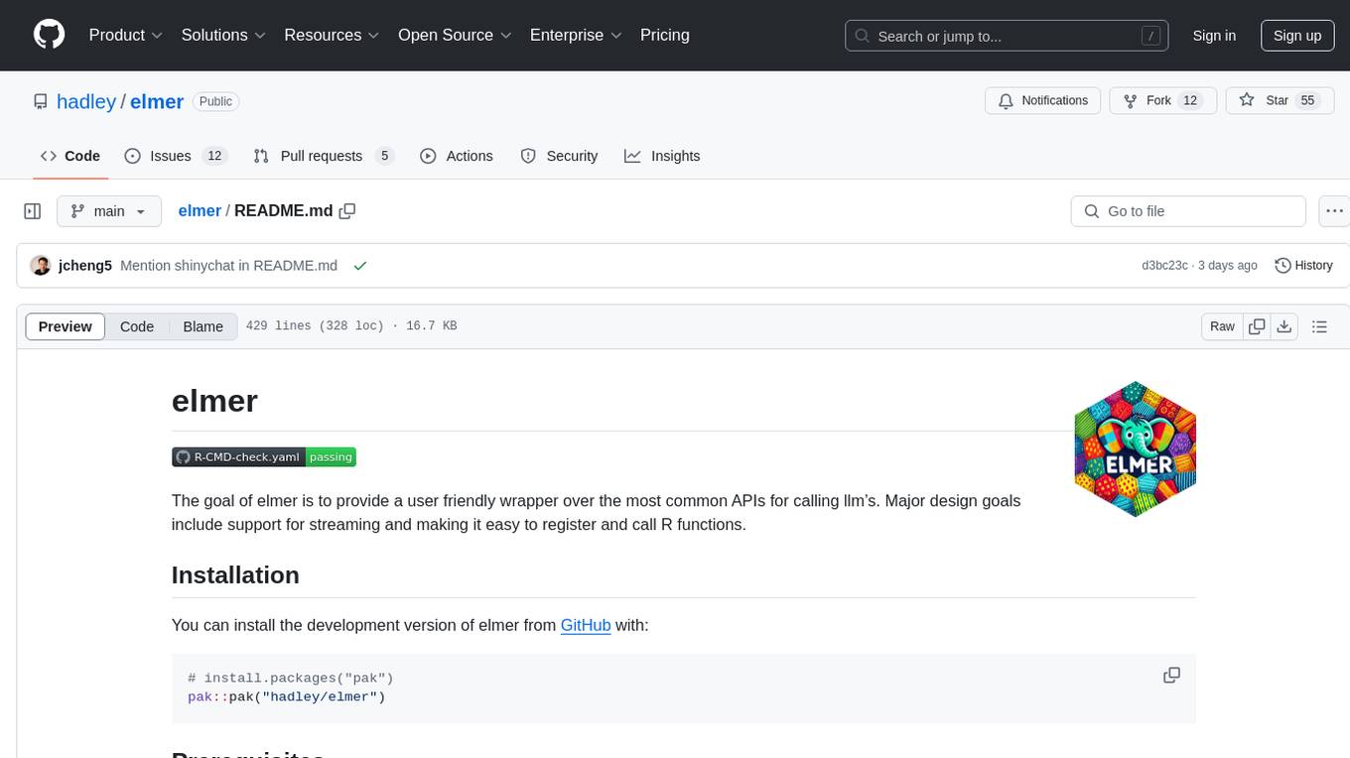This screenshot has width=1350, height=758.
Task: Click the Issues count 12 badge
Action: pyautogui.click(x=213, y=156)
